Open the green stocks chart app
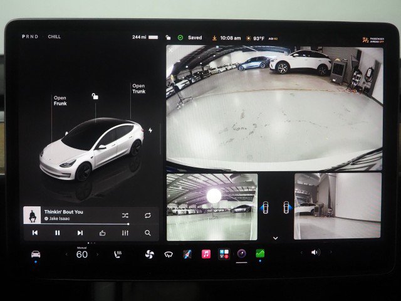This screenshot has height=301, width=401. tap(260, 253)
